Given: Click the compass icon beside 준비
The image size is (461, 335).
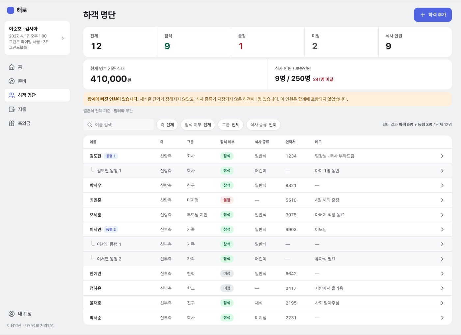Looking at the screenshot, I should (12, 81).
